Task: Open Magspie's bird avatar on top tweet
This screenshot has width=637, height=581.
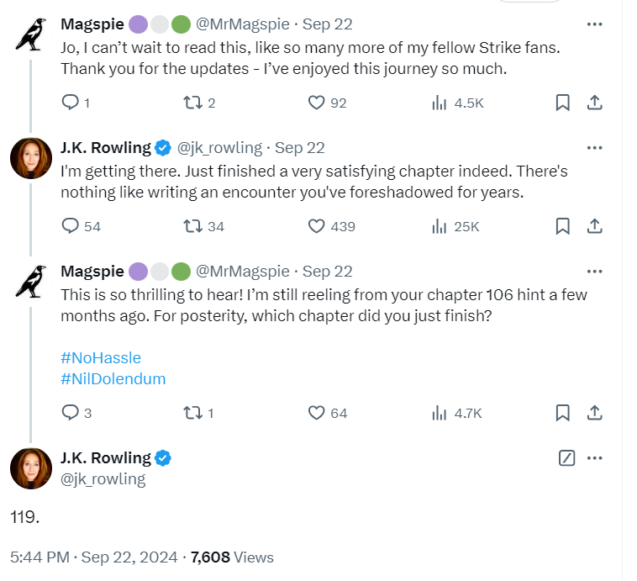Action: (x=31, y=34)
